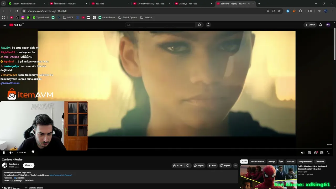This screenshot has height=189, width=336.
Task: Turn on video subtitles
Action: click(309, 153)
